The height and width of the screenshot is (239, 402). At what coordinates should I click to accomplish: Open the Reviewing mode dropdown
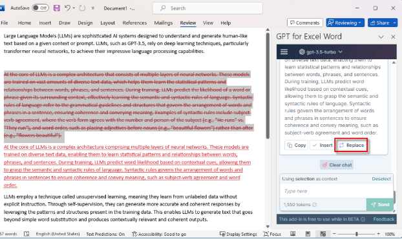(x=345, y=23)
